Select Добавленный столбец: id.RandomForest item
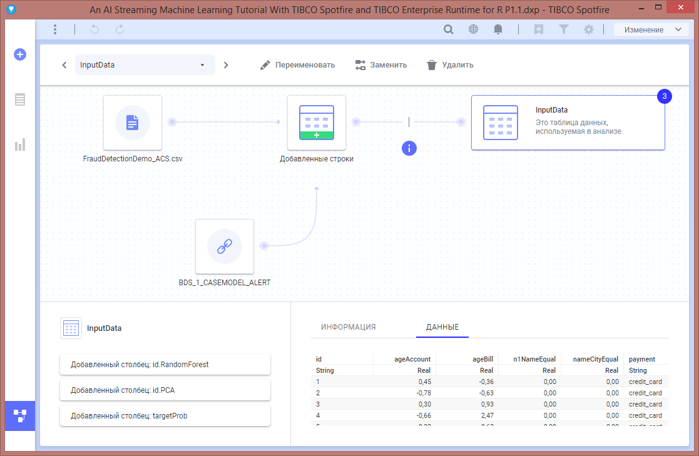This screenshot has height=456, width=699. (165, 365)
